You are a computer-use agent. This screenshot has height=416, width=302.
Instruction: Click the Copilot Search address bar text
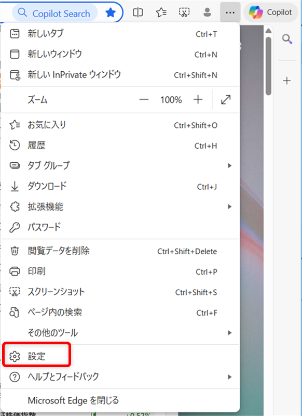coord(61,14)
